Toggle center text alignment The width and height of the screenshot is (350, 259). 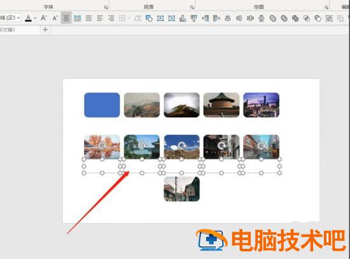pyautogui.click(x=66, y=18)
